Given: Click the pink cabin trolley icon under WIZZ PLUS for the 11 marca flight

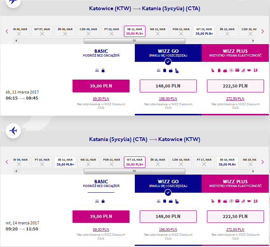Looking at the screenshot, I should [x=219, y=71].
